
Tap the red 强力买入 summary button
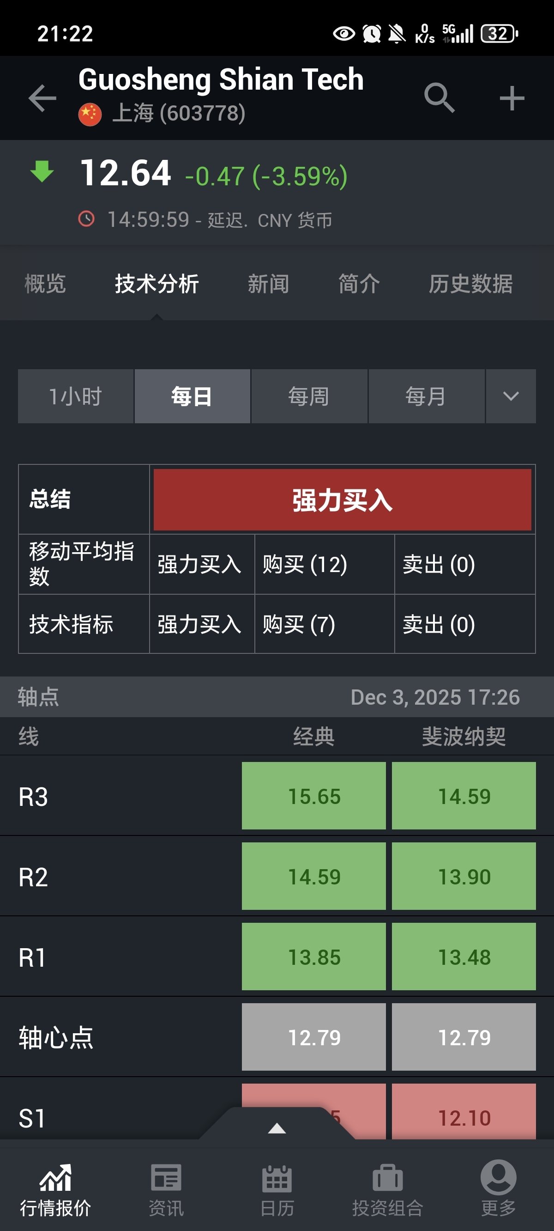coord(343,500)
